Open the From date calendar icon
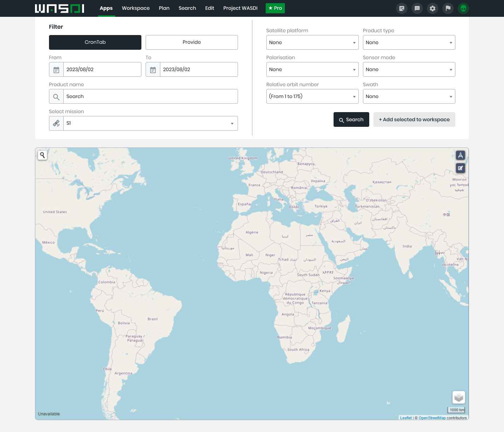The image size is (504, 432). 56,70
